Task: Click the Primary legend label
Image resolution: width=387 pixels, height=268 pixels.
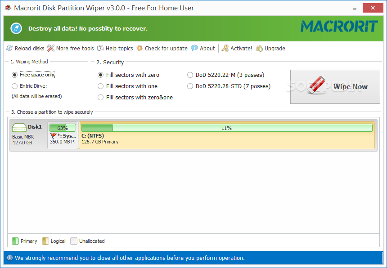Action: [x=29, y=241]
